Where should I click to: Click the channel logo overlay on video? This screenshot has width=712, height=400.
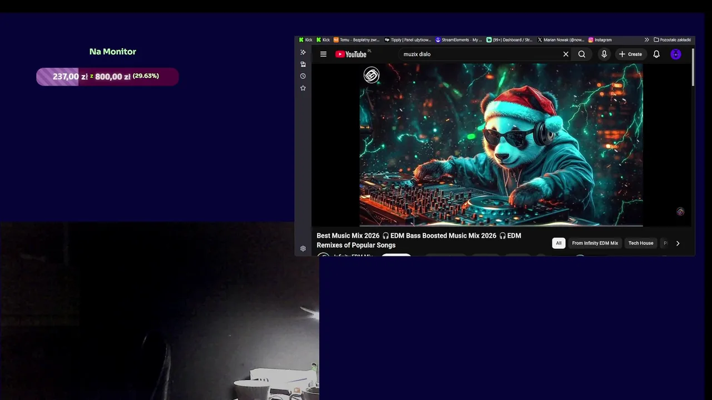(x=372, y=75)
